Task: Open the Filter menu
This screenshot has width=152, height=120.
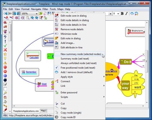Action: [45, 9]
